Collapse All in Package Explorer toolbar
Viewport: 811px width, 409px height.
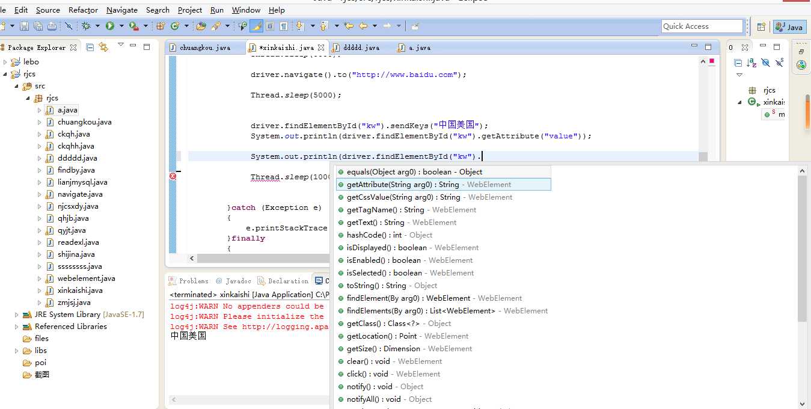click(x=90, y=47)
